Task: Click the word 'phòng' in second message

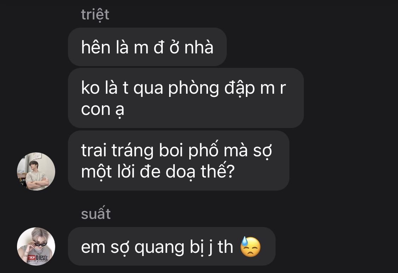Action: (x=194, y=88)
